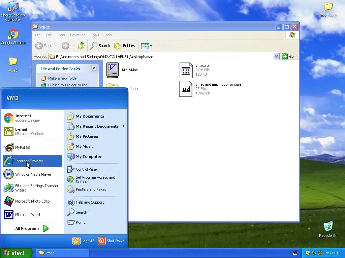The height and width of the screenshot is (258, 345).
Task: Open the Run dialog
Action: 95,222
